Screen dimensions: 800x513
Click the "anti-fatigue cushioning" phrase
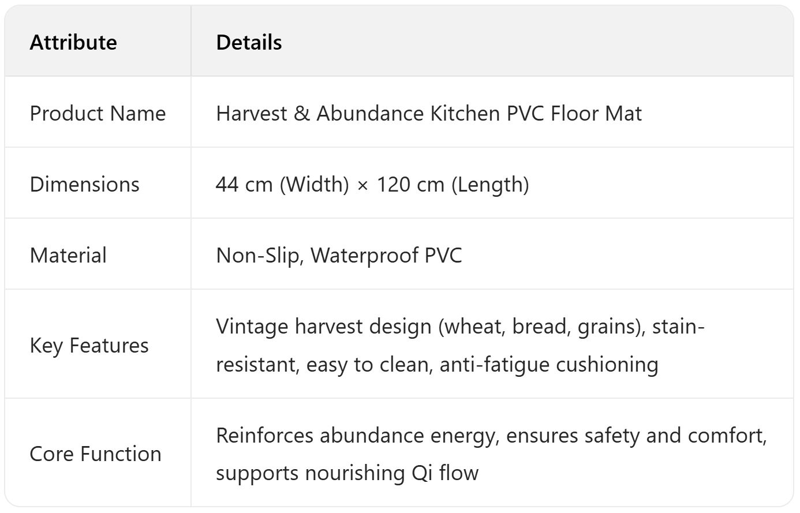pos(549,364)
